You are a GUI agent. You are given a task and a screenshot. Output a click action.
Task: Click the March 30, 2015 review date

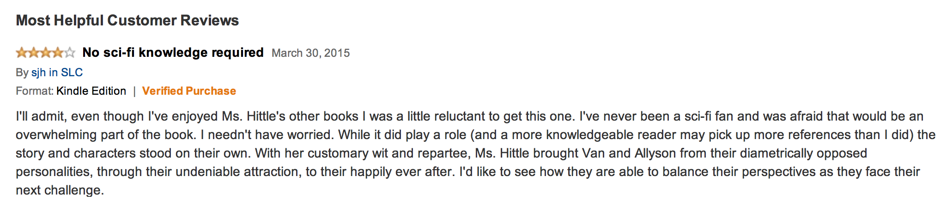tap(310, 53)
